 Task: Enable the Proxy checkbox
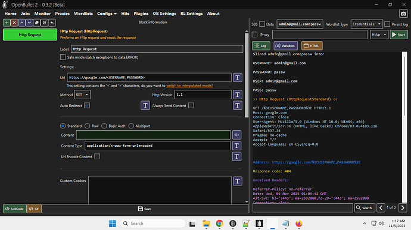click(x=254, y=34)
